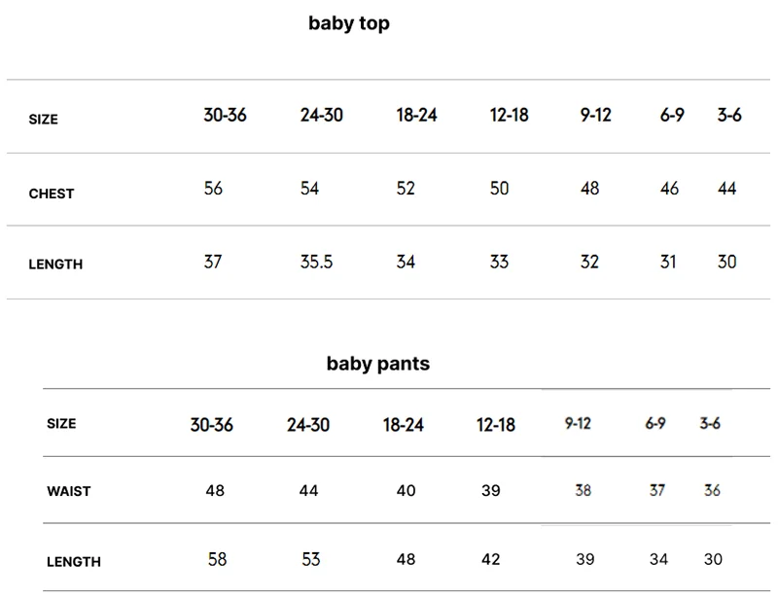Click the 18-24 size header in baby top

(417, 115)
